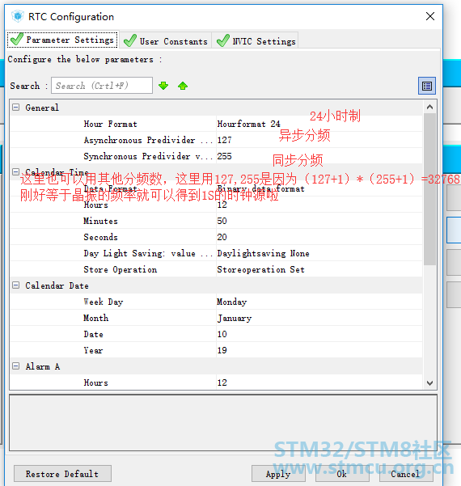Screen dimensions: 461x486
Task: Open the Binary data format value
Action: click(x=260, y=188)
